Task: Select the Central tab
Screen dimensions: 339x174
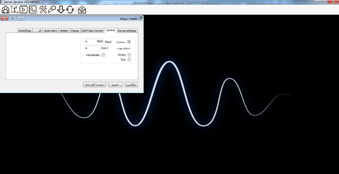Action: (110, 30)
